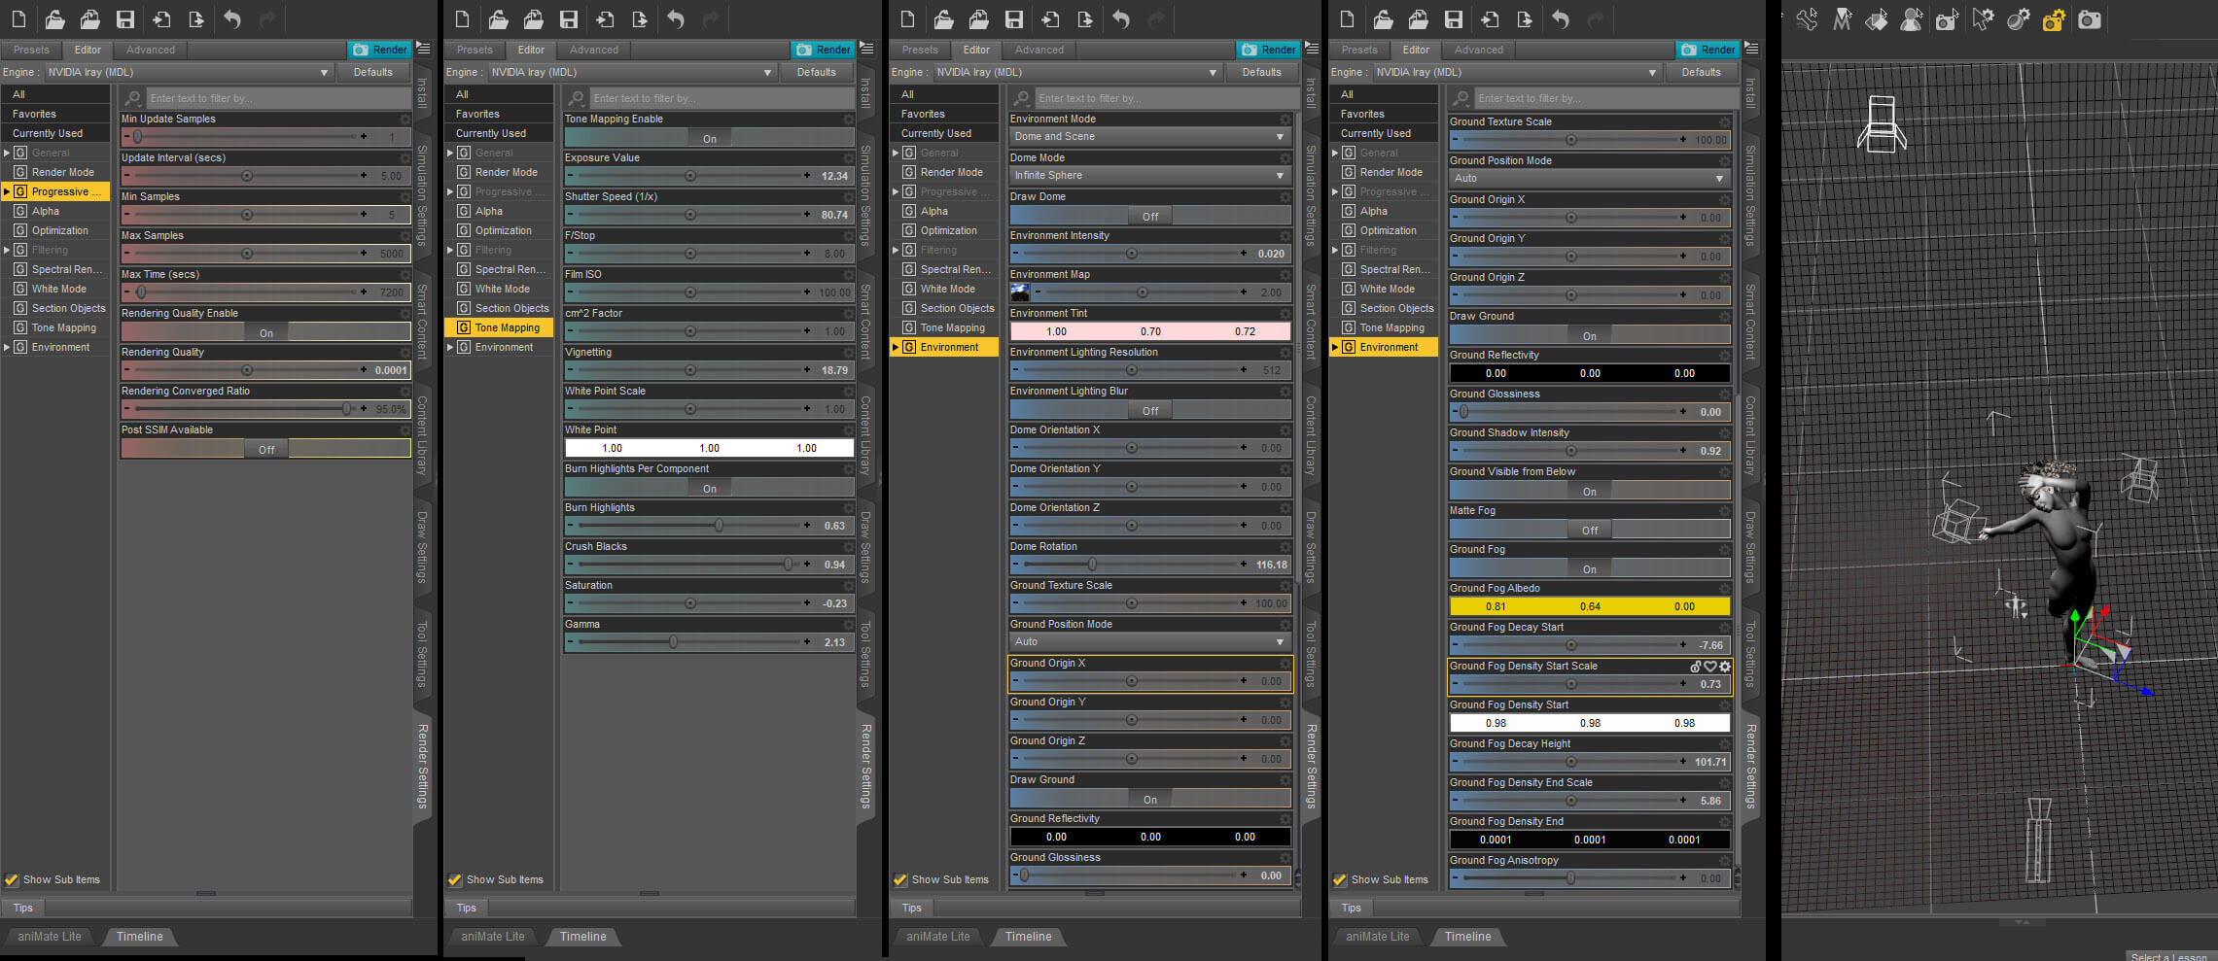Click the sphere-with-gear Surfaces icon

coord(2019,19)
